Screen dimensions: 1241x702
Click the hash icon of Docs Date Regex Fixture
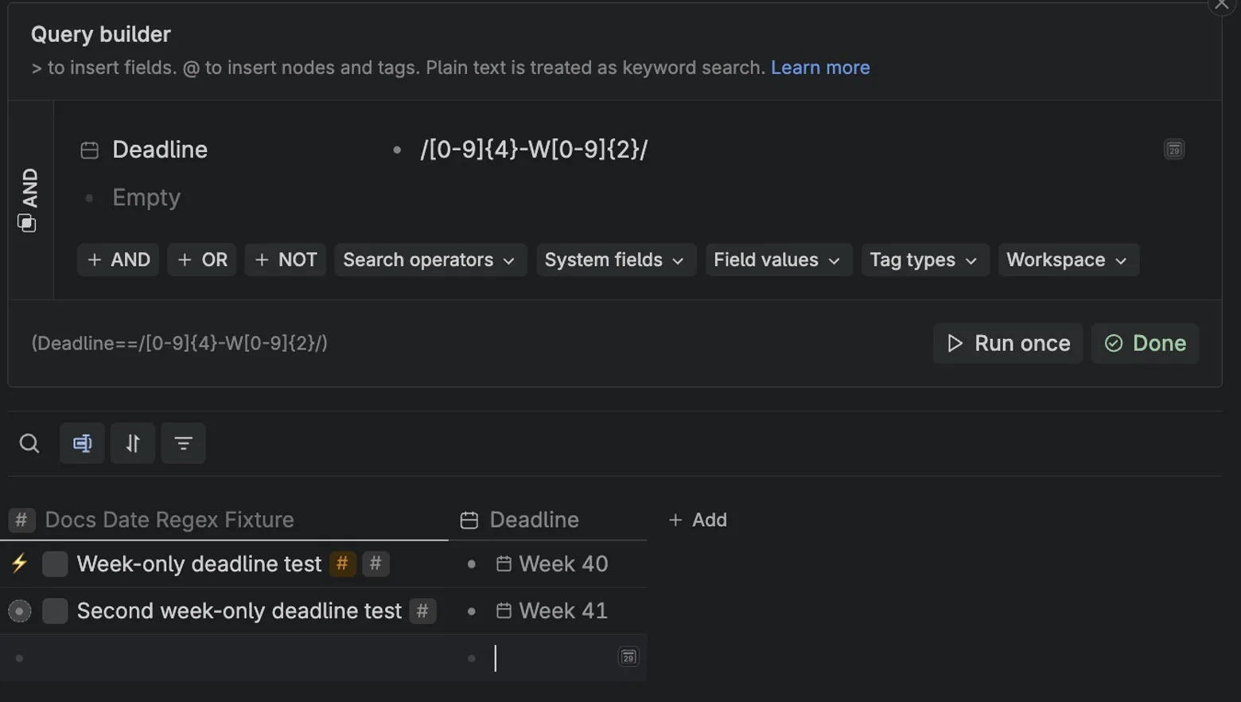21,520
